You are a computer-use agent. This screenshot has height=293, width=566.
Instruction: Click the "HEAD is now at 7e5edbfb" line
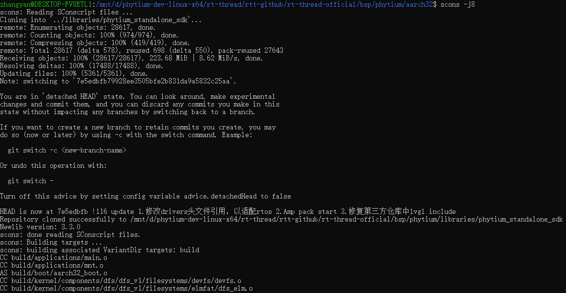[227, 211]
